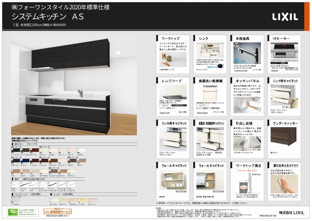312x221 pixels.
Task: Click the IHヒーター card heading
Action: click(x=281, y=39)
